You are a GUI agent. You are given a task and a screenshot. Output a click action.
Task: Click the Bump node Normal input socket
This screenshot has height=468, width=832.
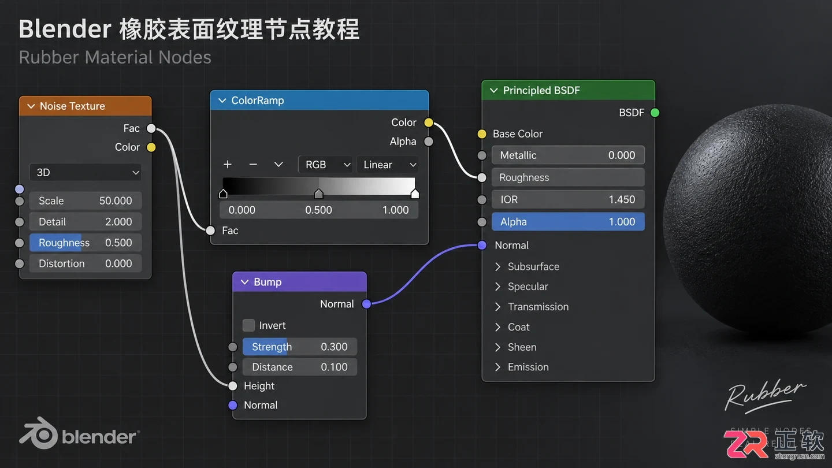click(x=233, y=405)
